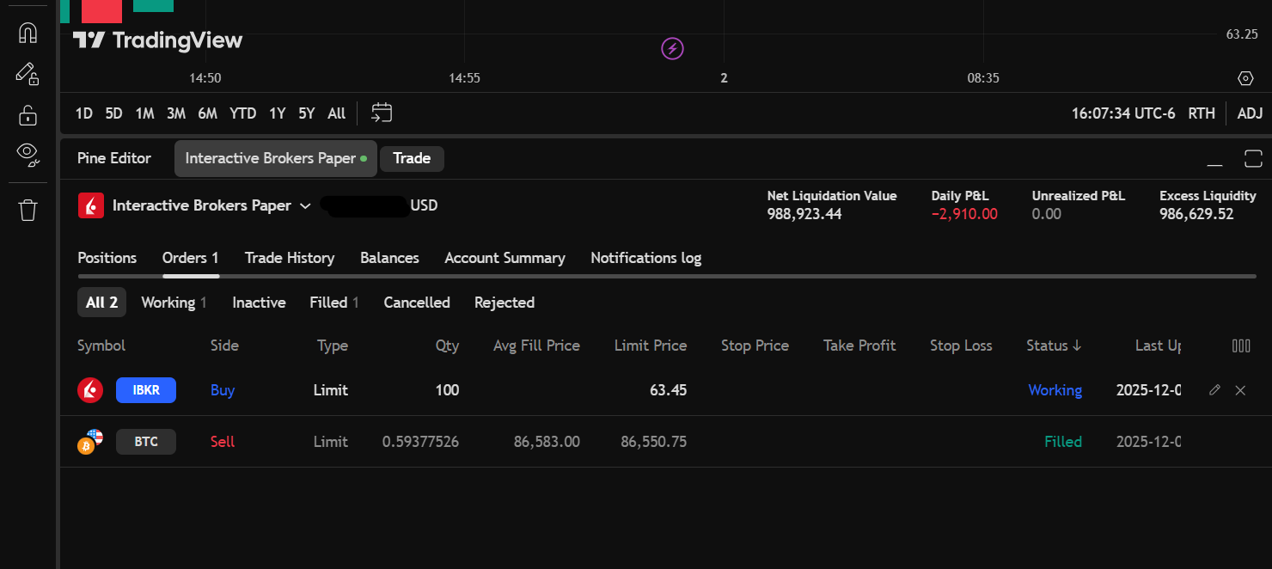Screen dimensions: 1272x569
Task: Toggle RTH extended hours setting
Action: (1202, 113)
